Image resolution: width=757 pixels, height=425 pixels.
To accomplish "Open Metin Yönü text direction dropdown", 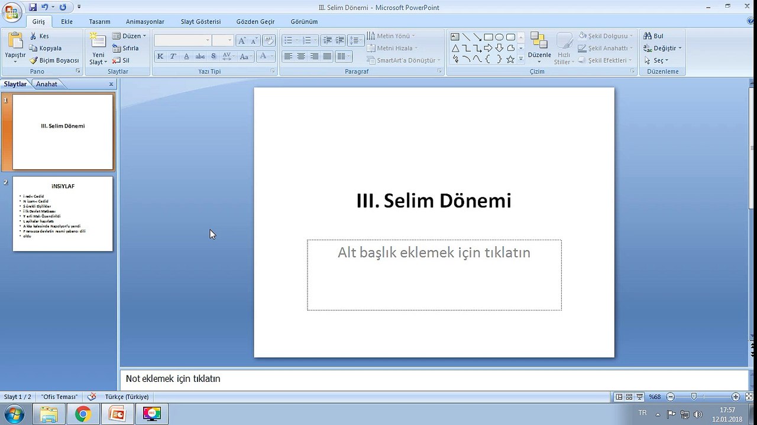I will pyautogui.click(x=390, y=36).
